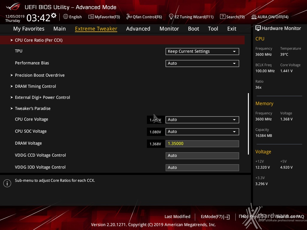Switch to the Main tab
307x230 pixels.
pyautogui.click(x=60, y=29)
